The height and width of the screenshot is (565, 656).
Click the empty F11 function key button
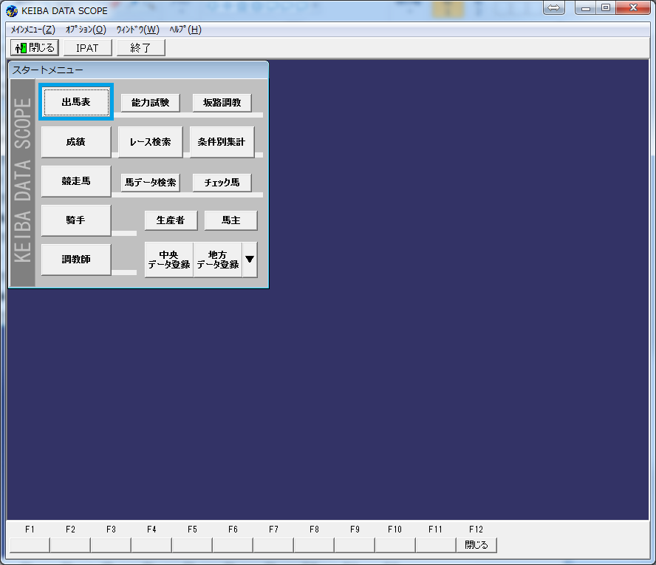pos(436,545)
